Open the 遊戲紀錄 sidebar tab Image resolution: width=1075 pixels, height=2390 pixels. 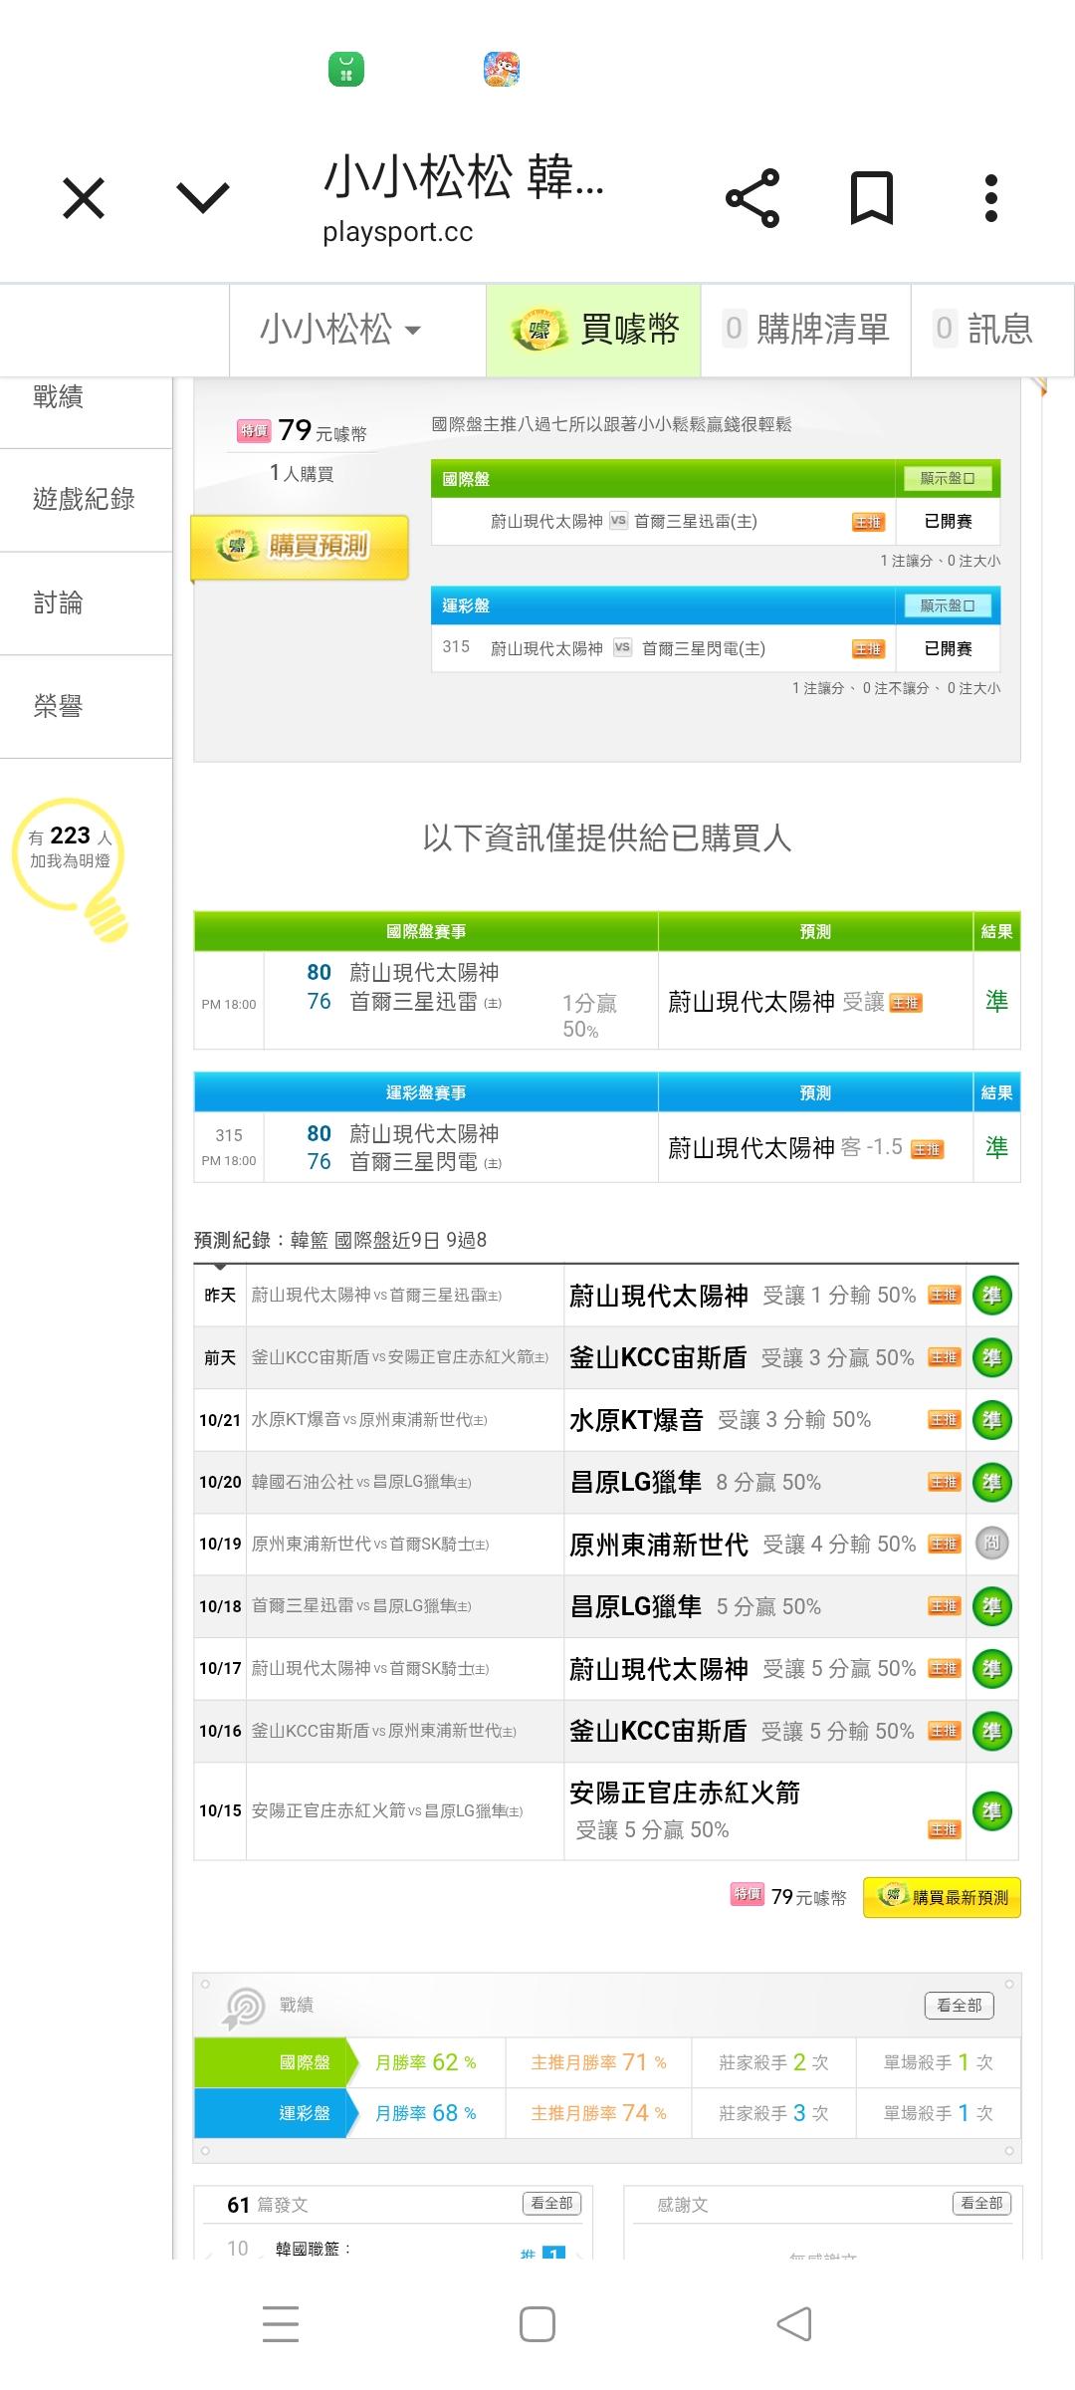85,499
